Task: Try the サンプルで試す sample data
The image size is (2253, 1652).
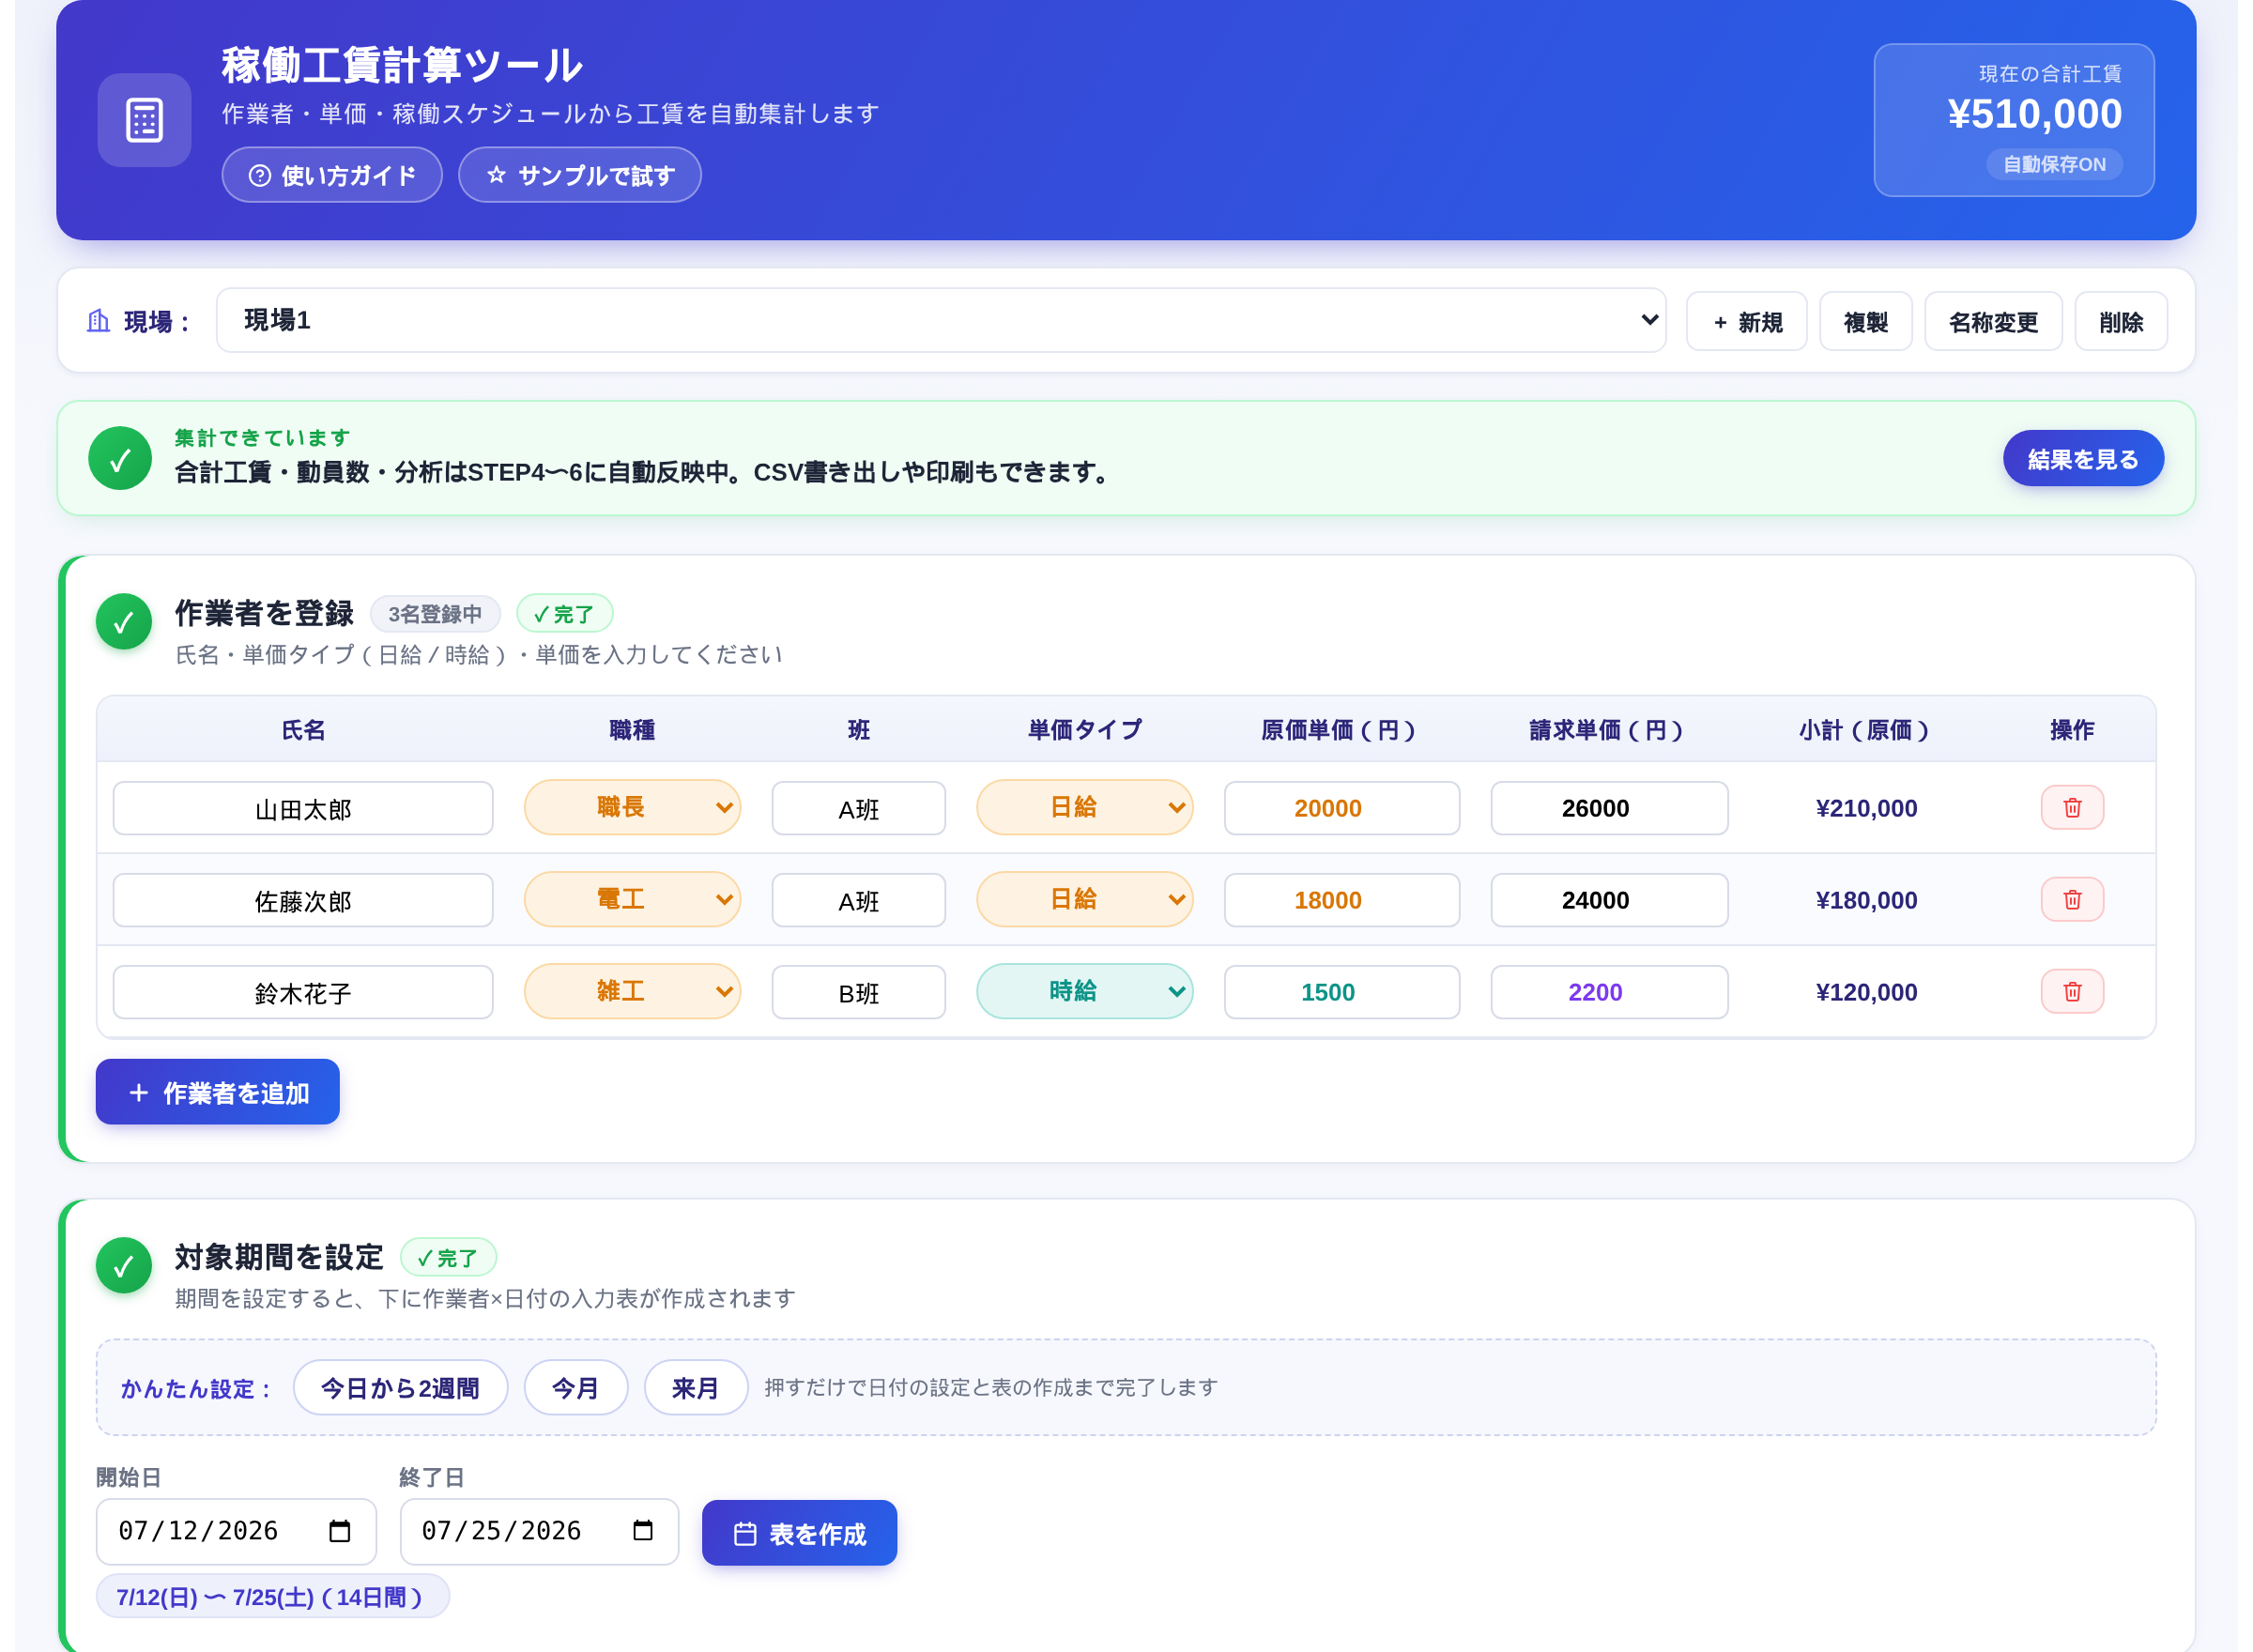Action: point(580,175)
